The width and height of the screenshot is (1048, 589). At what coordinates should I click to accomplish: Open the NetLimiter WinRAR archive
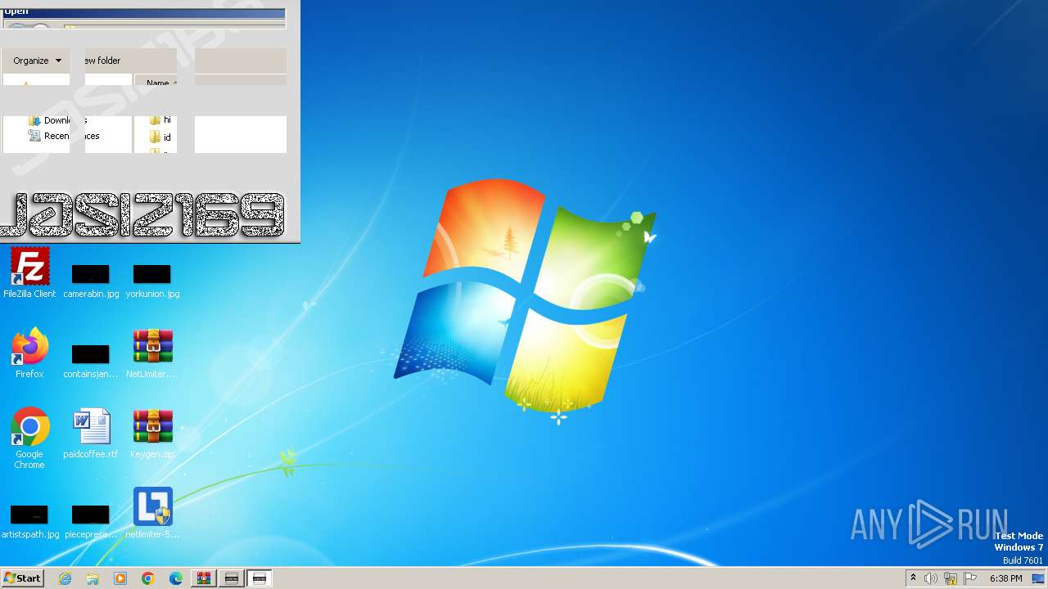pos(152,353)
